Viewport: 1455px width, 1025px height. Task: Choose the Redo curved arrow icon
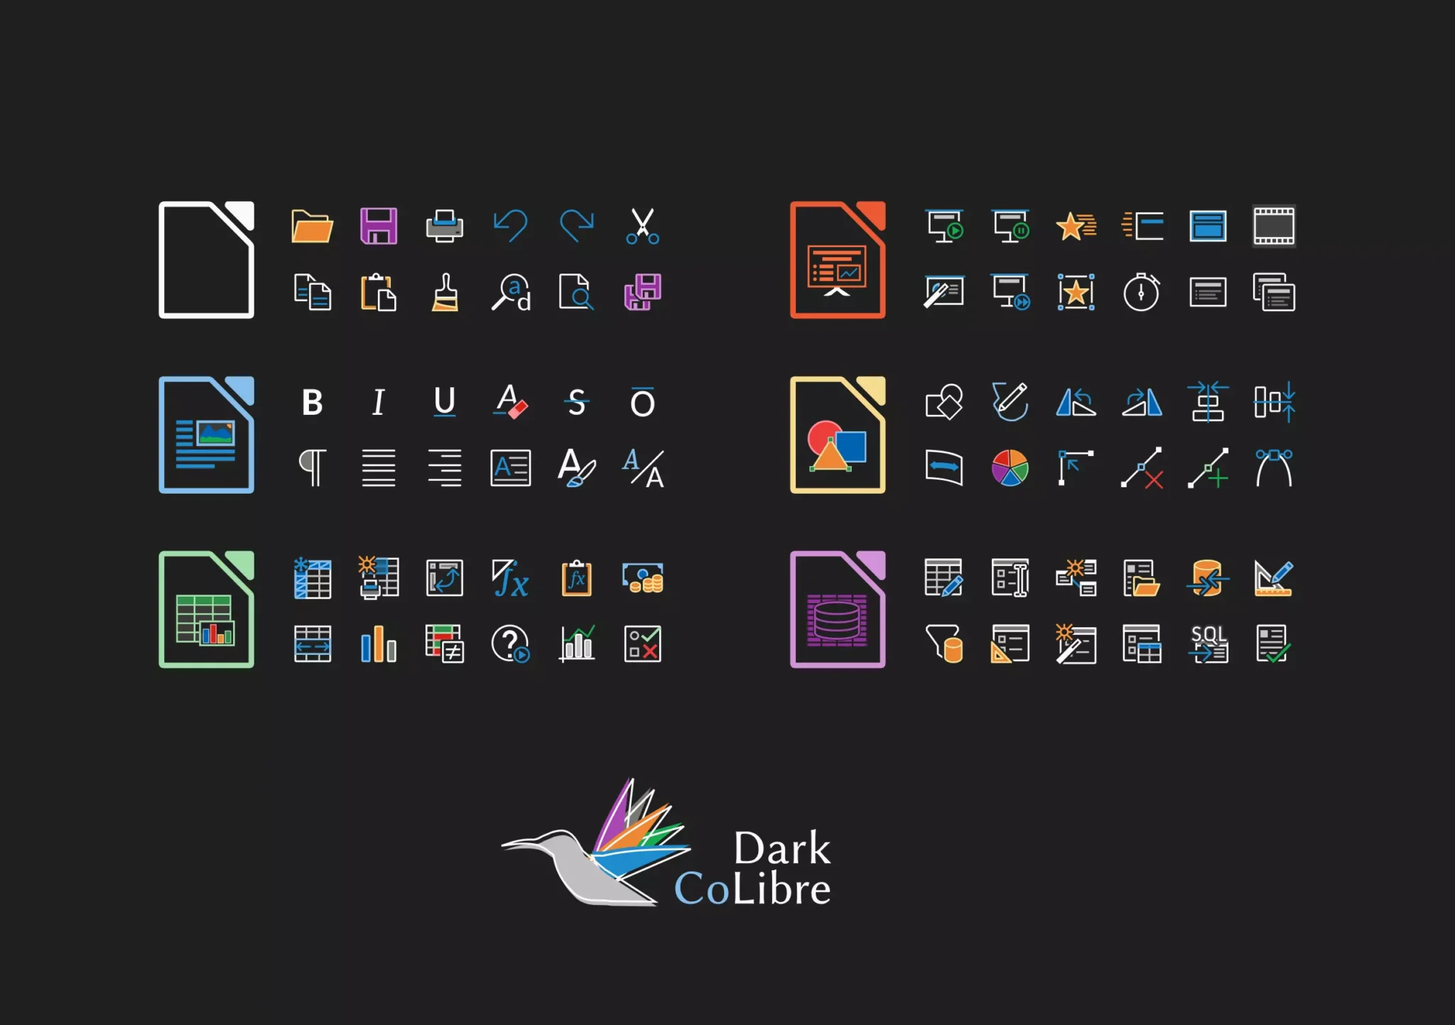pyautogui.click(x=577, y=227)
